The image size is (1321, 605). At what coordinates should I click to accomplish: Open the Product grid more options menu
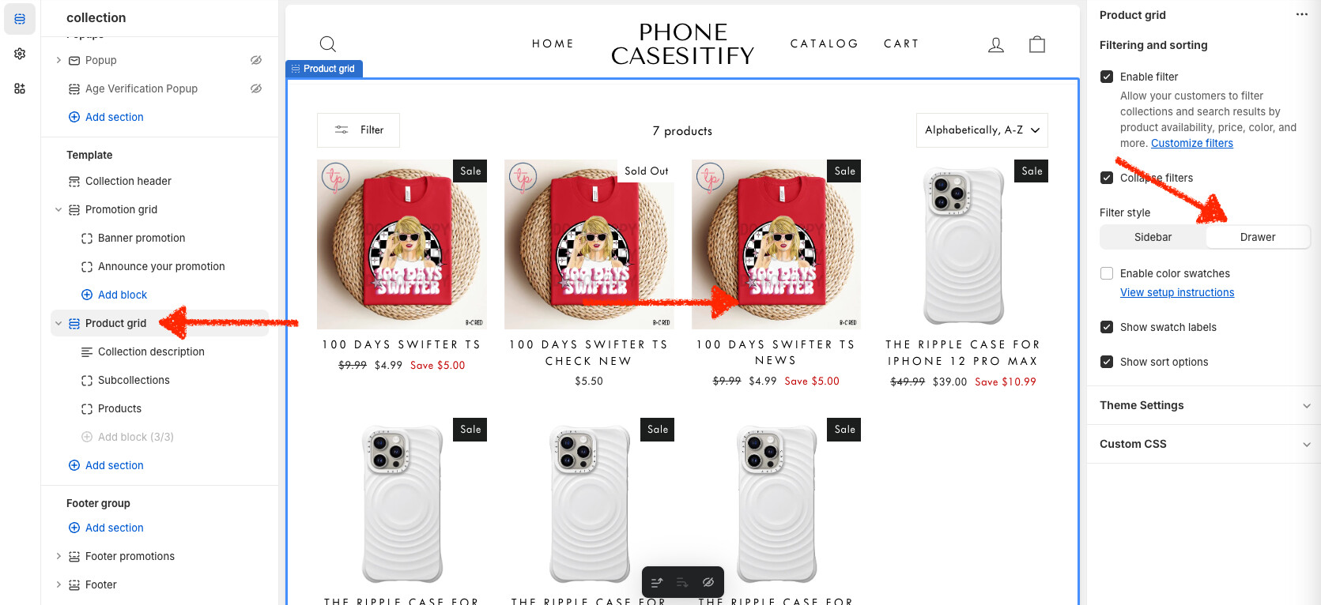click(x=1301, y=15)
